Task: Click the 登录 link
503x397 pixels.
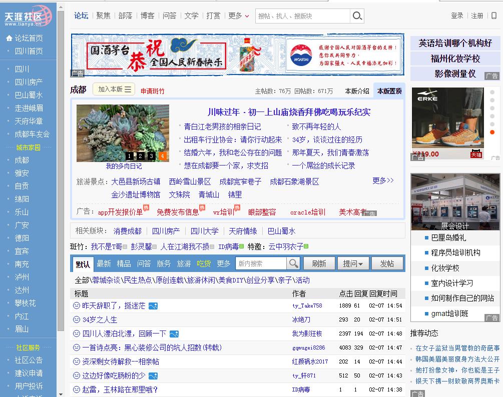Action: coord(457,15)
